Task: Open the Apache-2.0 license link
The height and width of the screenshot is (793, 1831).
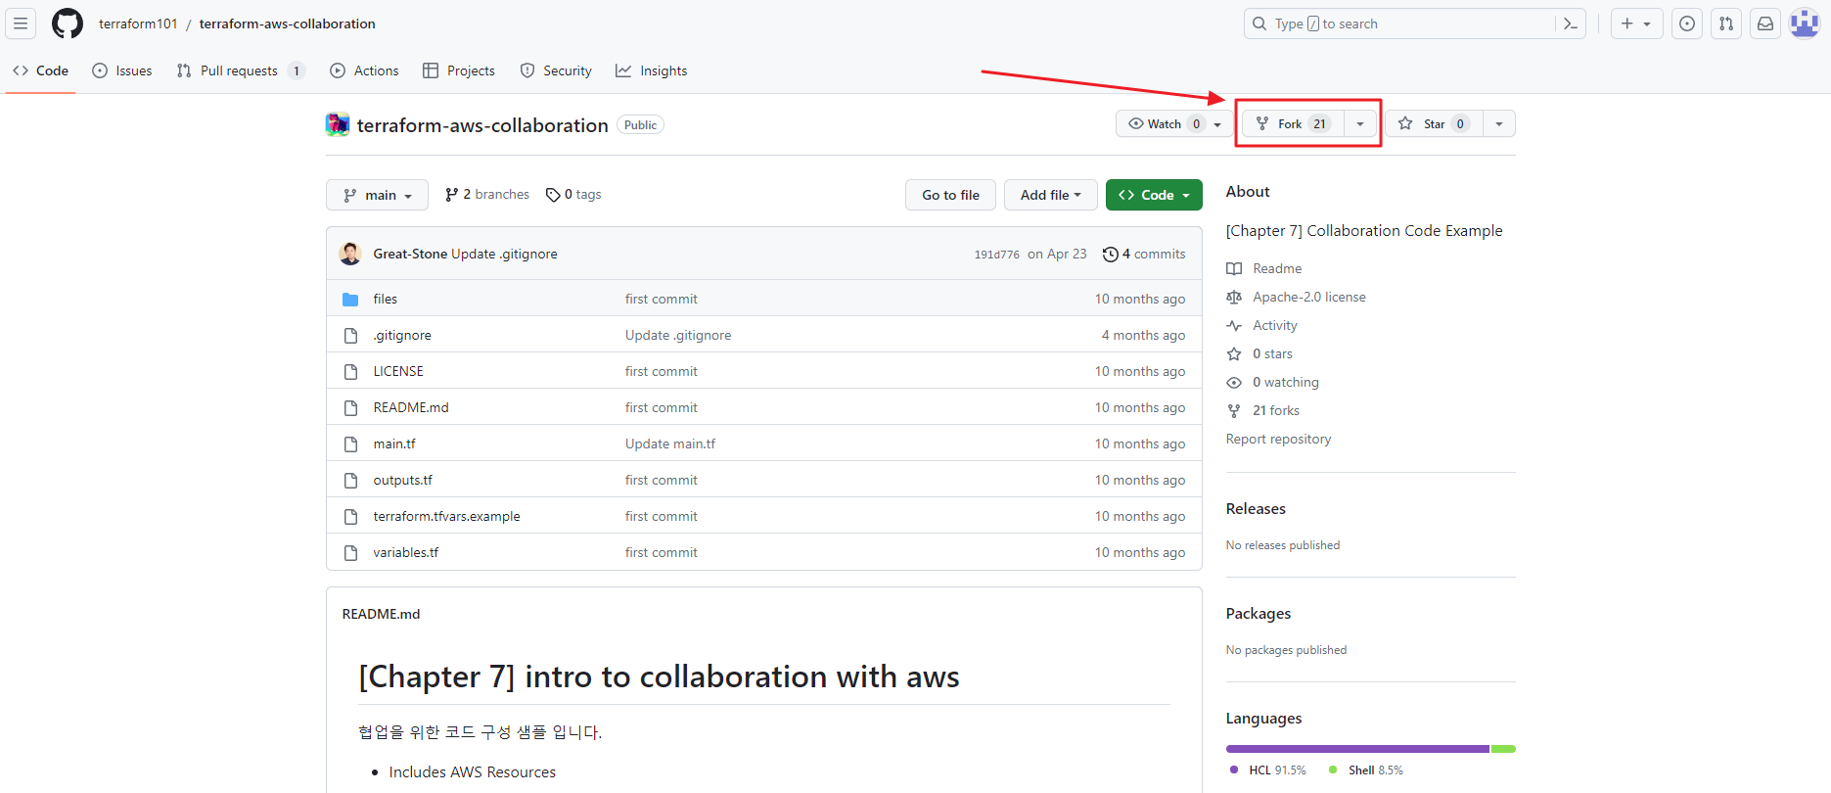Action: pos(1309,297)
